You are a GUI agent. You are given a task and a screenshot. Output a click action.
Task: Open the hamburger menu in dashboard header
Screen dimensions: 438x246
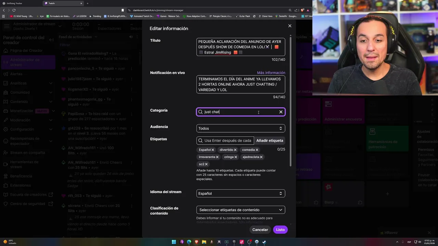[x=7, y=26]
